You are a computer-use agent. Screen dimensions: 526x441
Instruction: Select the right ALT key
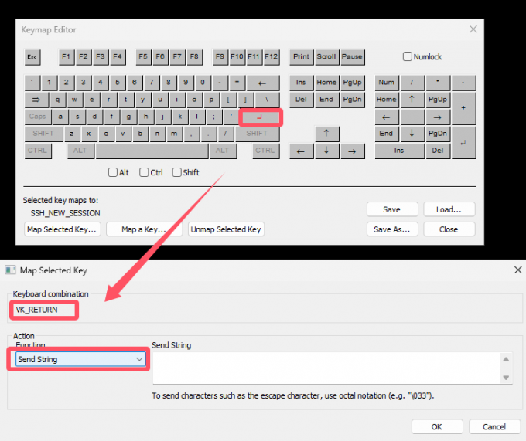[x=223, y=151]
